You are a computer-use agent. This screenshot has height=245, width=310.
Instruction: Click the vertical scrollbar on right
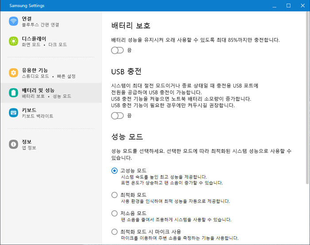[x=307, y=98]
